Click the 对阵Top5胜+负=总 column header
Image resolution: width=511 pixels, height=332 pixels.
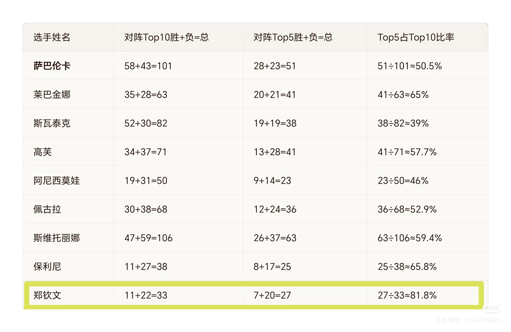pos(293,37)
